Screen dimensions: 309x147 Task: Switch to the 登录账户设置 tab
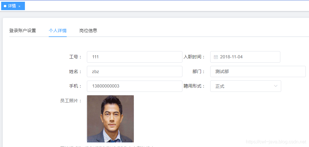[x=23, y=31]
